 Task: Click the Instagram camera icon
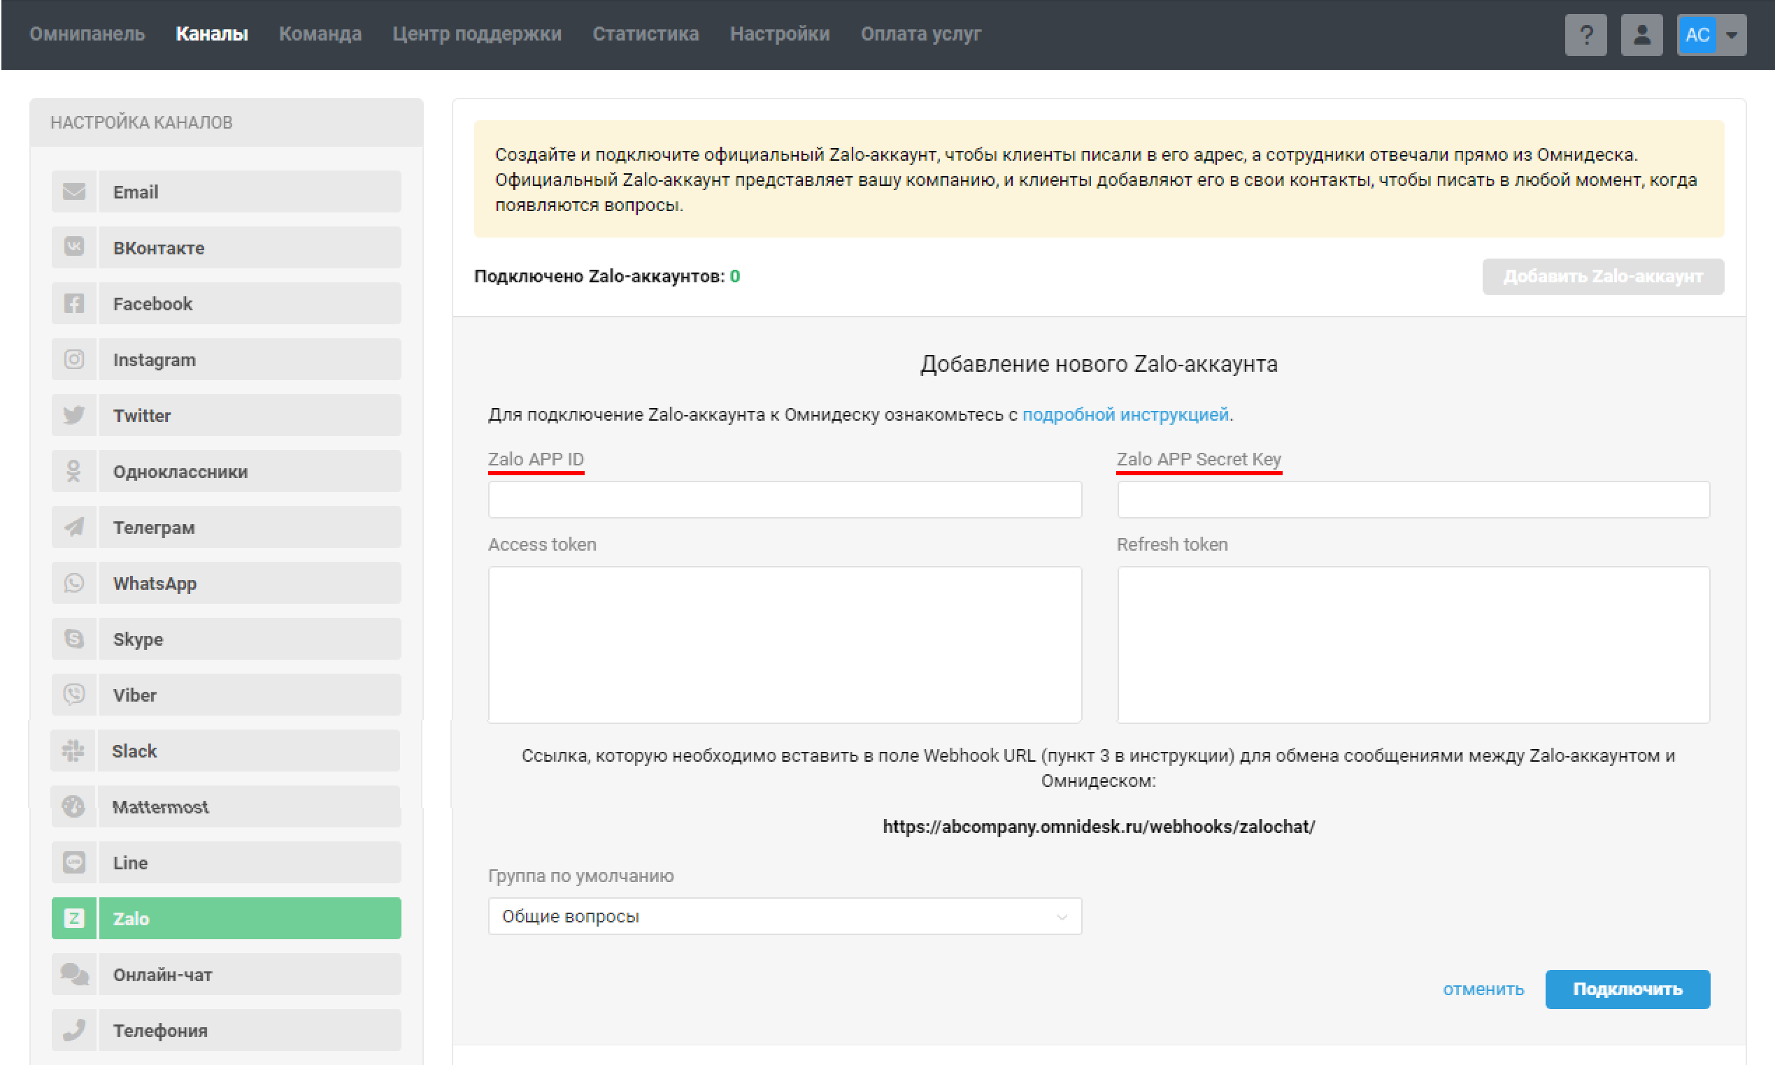tap(74, 360)
